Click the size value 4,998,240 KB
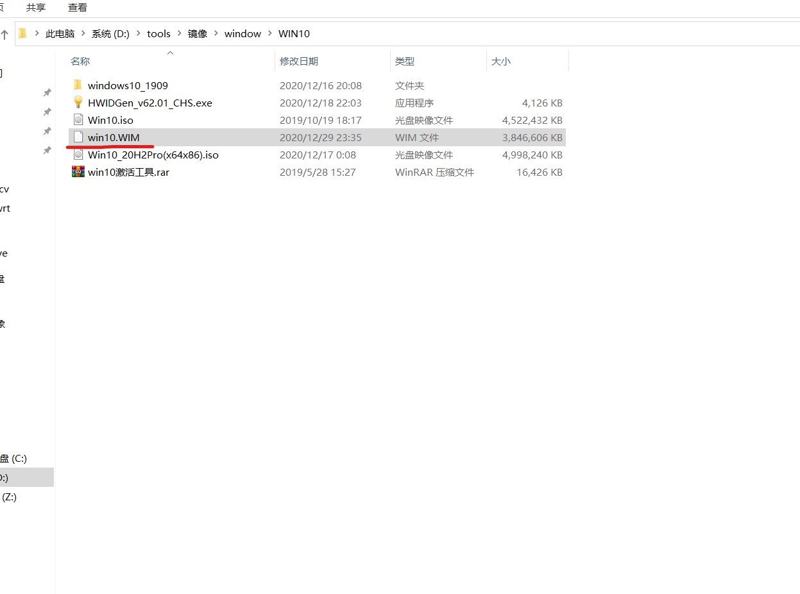 532,155
